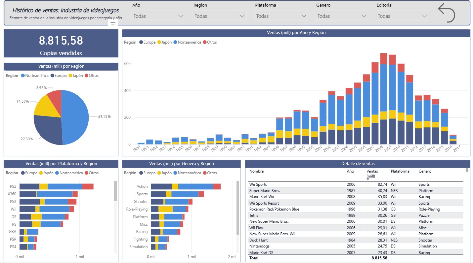Open the Año dropdown filter
The height and width of the screenshot is (263, 473).
point(158,16)
